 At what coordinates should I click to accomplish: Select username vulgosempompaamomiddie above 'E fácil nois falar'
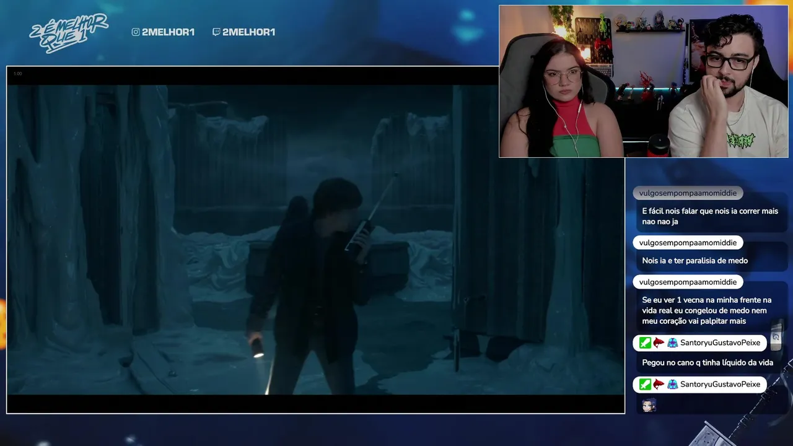pyautogui.click(x=688, y=193)
